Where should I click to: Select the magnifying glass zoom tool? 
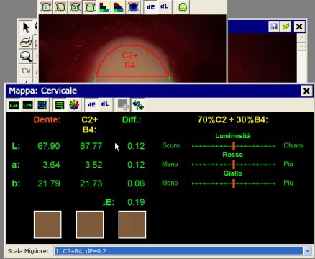point(26,57)
